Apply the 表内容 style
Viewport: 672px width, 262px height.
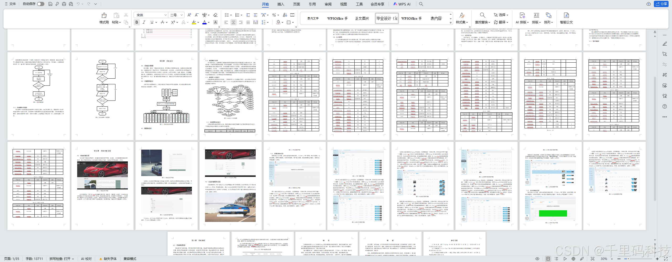click(x=436, y=18)
